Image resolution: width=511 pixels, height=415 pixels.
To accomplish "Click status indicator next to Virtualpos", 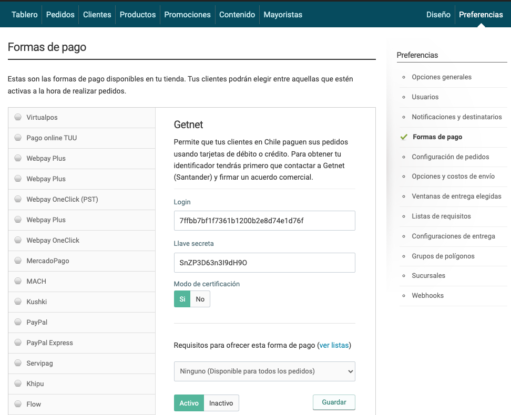I will pyautogui.click(x=18, y=117).
